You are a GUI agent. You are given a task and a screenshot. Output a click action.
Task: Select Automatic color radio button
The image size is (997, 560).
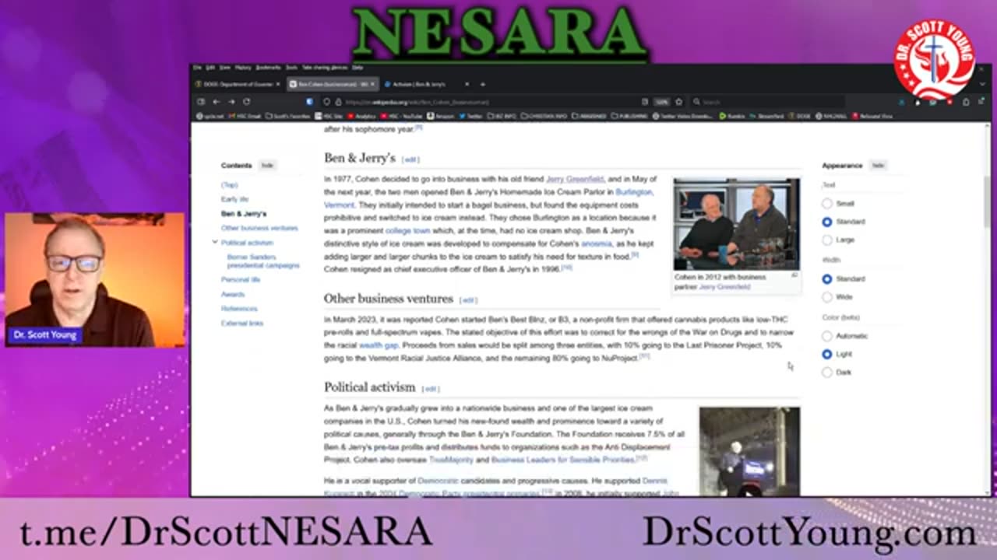(827, 336)
